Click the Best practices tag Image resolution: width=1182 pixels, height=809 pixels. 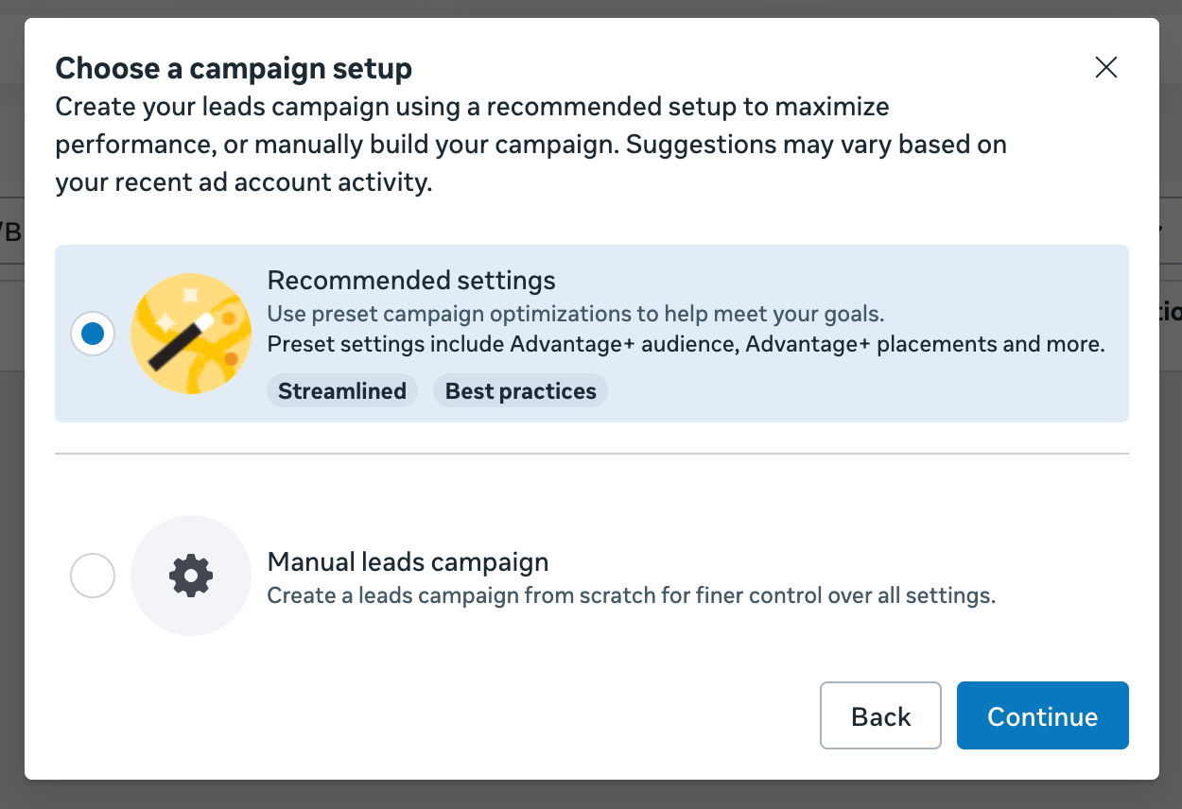coord(521,391)
